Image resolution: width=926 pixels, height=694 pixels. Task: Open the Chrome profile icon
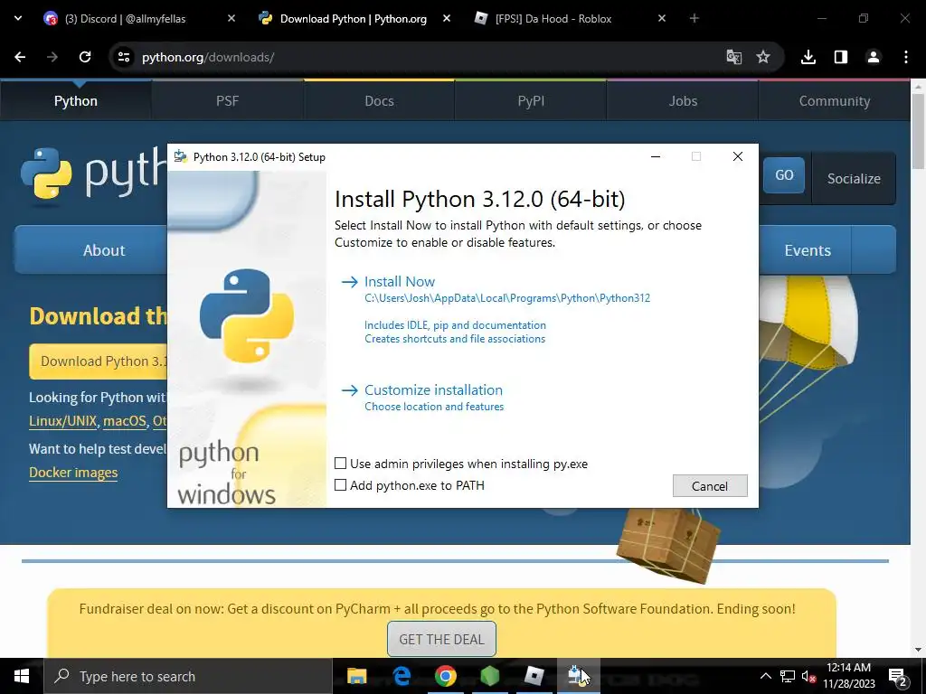pyautogui.click(x=873, y=57)
